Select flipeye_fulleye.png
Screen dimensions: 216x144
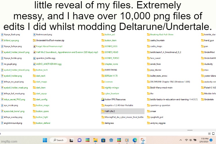(11, 46)
